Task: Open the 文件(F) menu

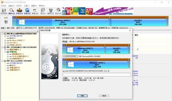Action: point(4,6)
